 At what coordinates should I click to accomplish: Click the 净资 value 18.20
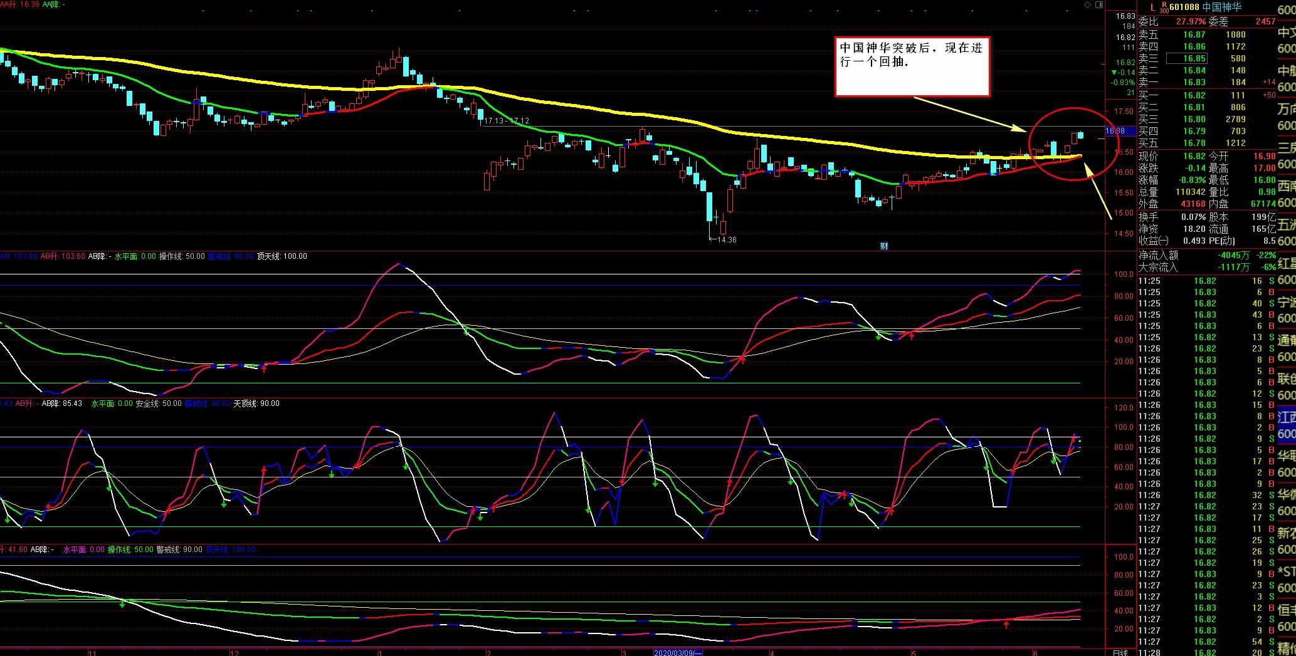click(x=1194, y=229)
